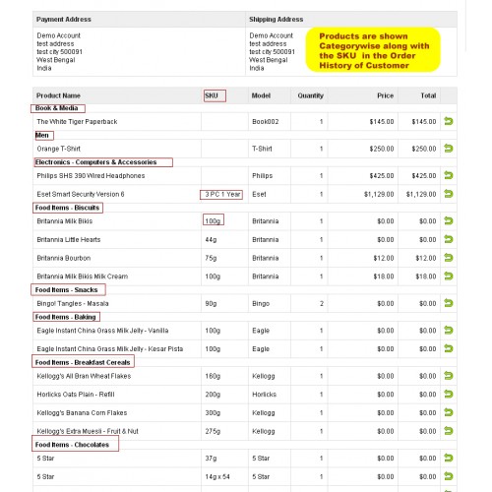
Task: Click Electronics - Computers & Accessories category
Action: click(95, 162)
